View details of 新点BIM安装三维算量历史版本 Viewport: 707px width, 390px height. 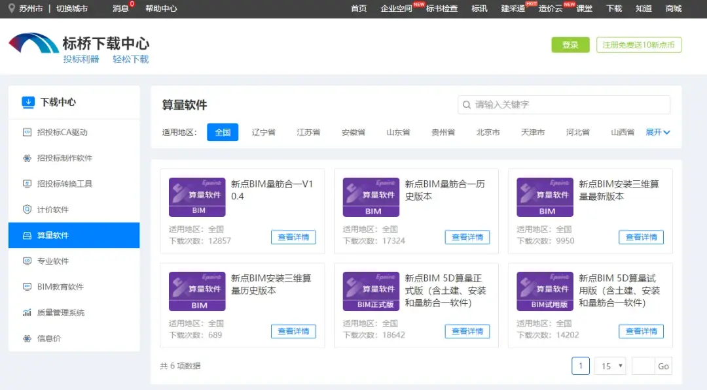point(293,331)
